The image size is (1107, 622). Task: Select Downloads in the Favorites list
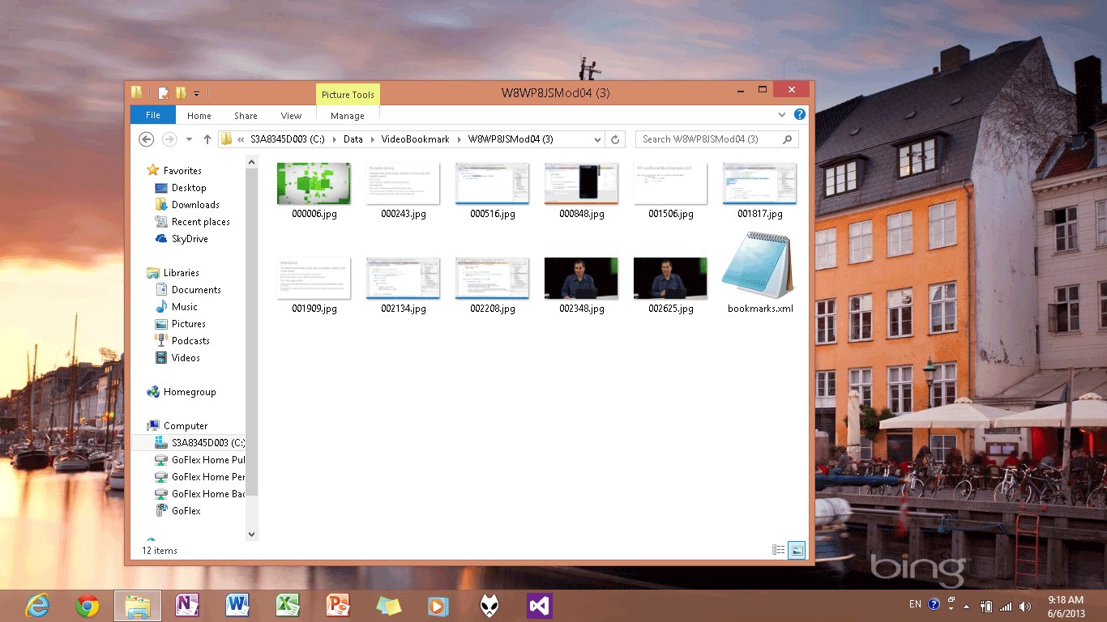(x=195, y=205)
